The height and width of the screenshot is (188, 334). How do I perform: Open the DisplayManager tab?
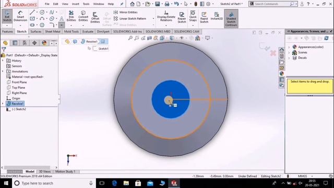[44, 43]
